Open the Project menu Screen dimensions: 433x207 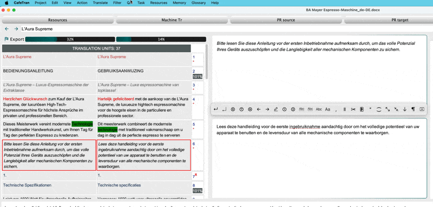41,3
